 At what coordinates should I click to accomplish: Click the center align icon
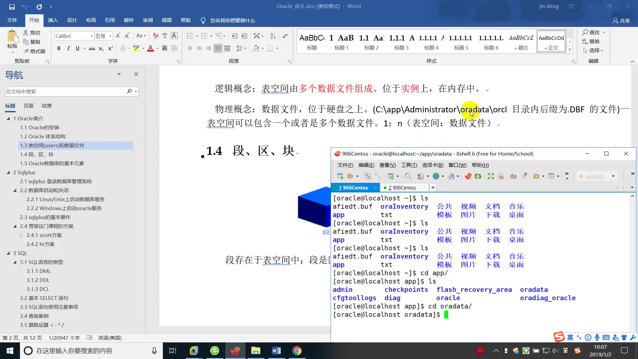coord(199,49)
